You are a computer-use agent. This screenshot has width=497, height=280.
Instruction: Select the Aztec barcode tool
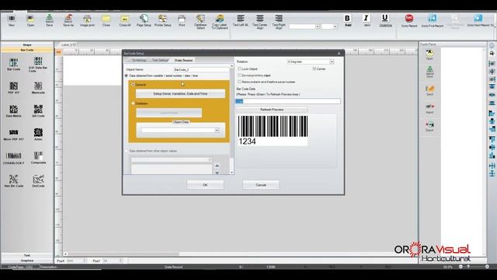[38, 135]
